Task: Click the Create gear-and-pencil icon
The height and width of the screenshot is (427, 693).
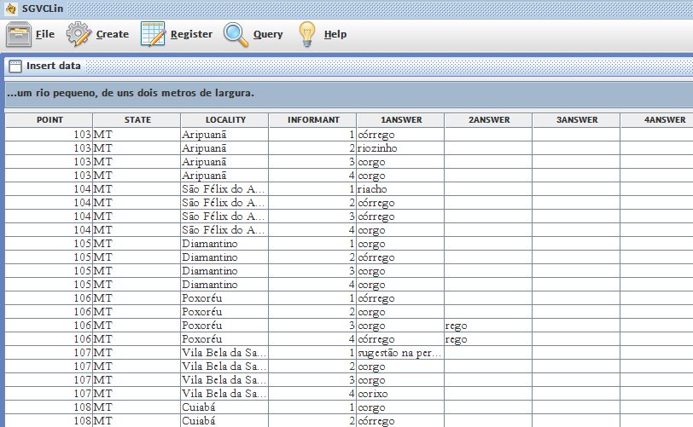Action: click(x=79, y=34)
